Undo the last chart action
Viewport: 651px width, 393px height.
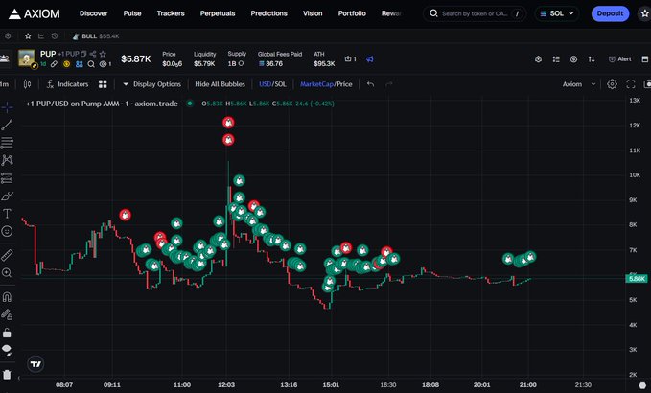[x=370, y=84]
